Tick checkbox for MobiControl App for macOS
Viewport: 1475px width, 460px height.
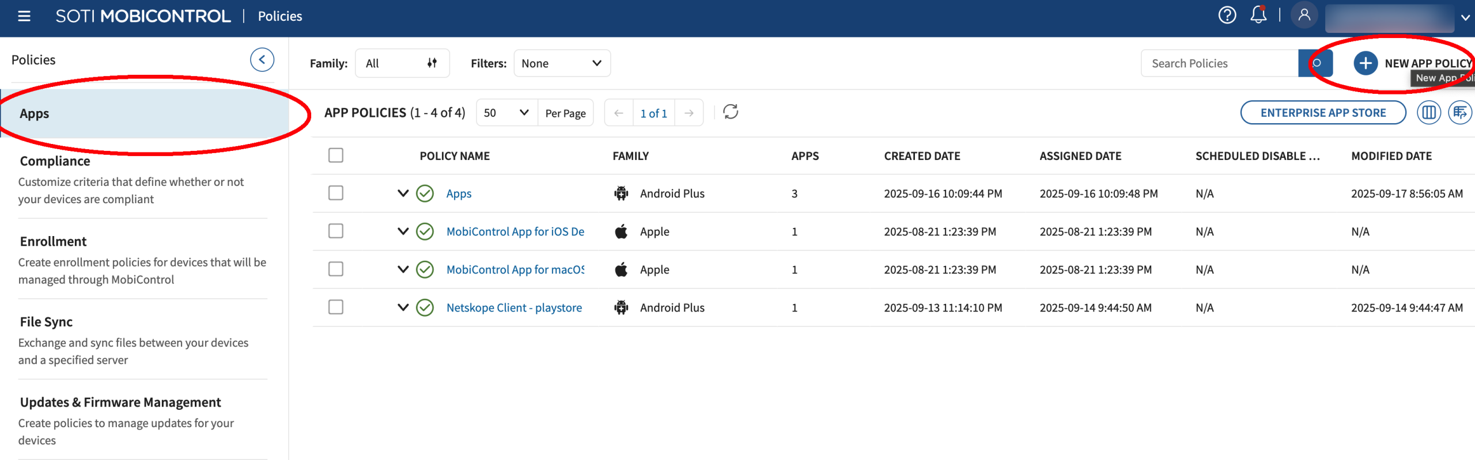tap(336, 269)
